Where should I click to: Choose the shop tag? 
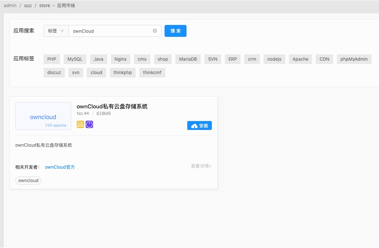point(163,59)
